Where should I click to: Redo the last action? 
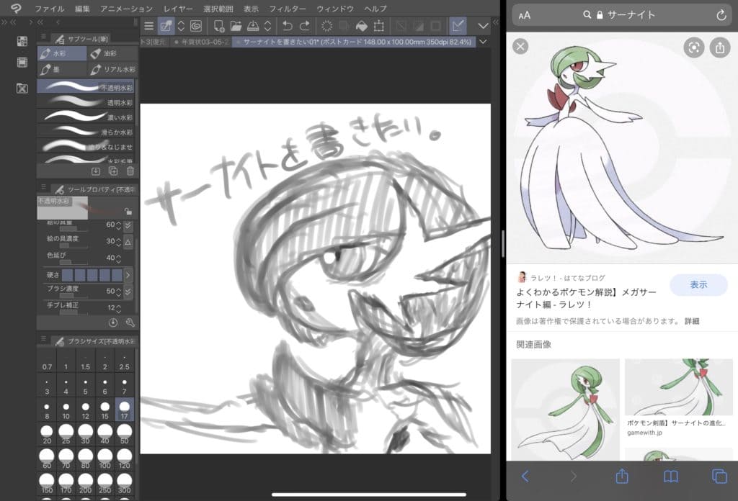click(305, 27)
